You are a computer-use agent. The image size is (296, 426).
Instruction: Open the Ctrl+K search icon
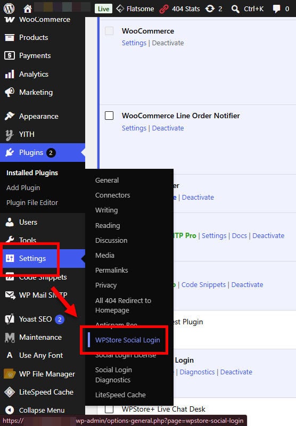click(x=235, y=9)
